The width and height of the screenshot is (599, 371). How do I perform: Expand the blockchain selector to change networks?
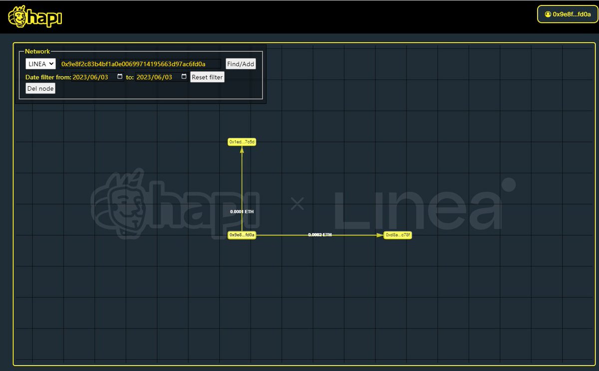pyautogui.click(x=40, y=63)
